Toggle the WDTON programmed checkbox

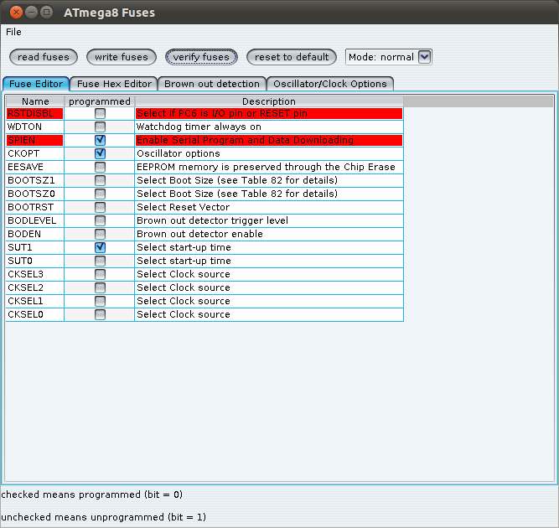[x=100, y=127]
